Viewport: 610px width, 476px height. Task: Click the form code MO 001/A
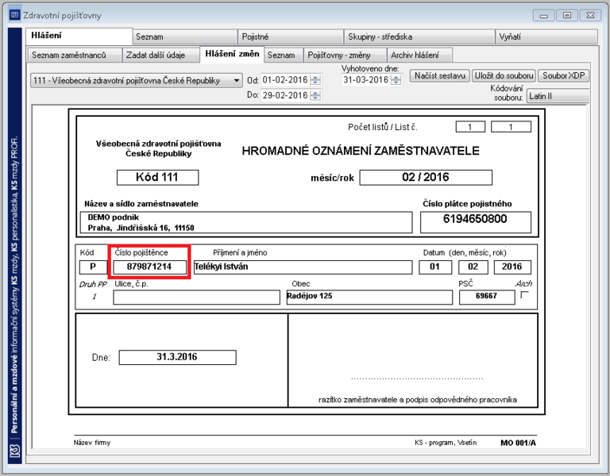pos(518,443)
